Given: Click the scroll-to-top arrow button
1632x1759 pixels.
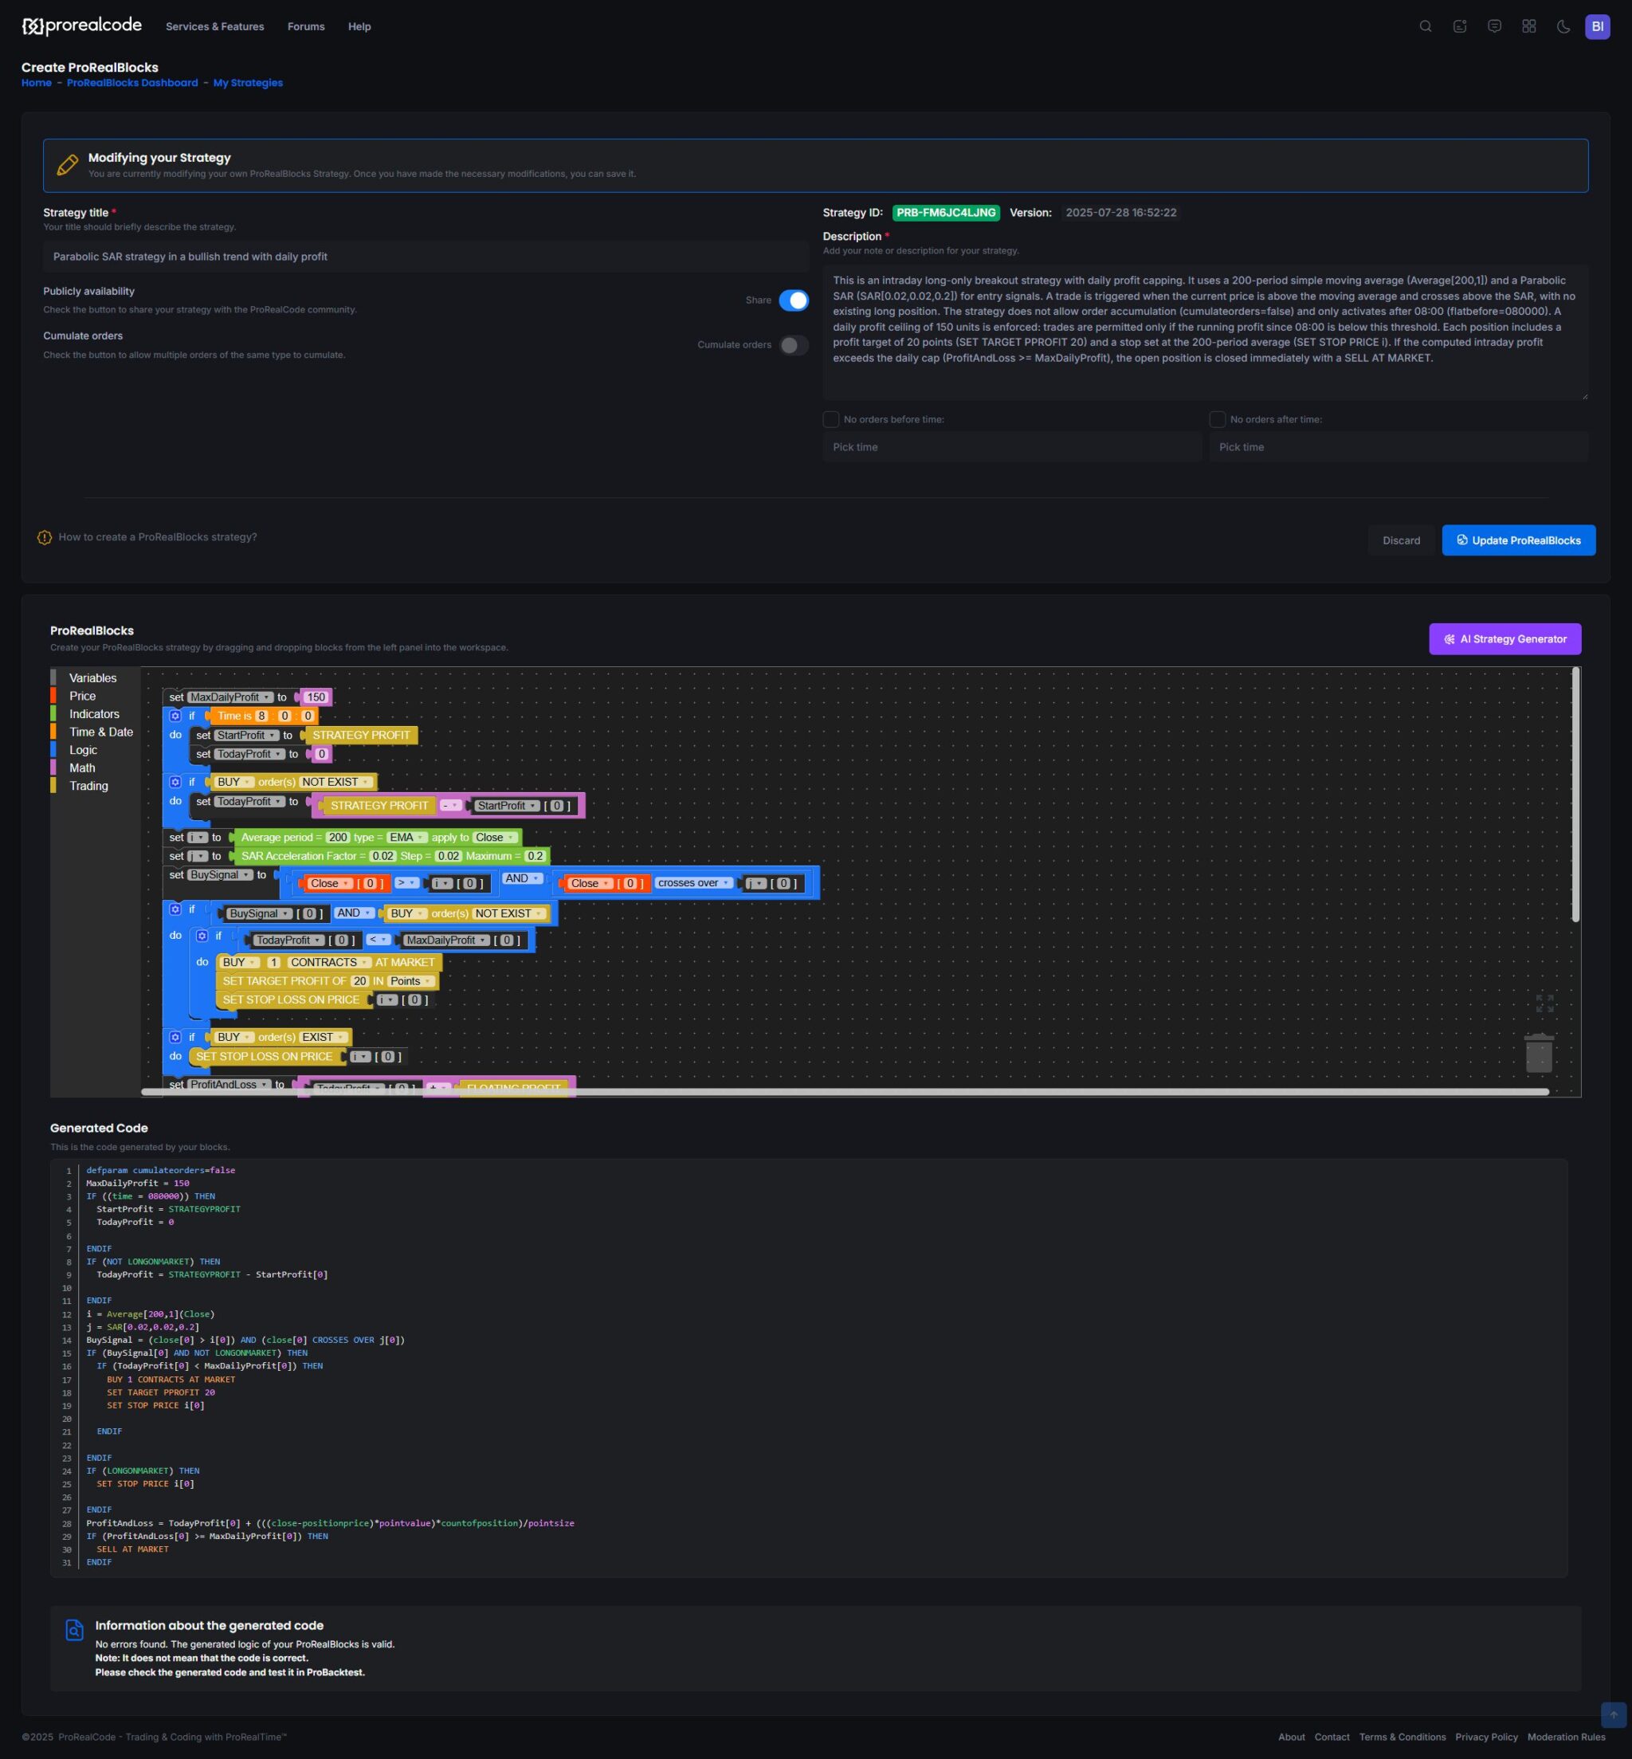Looking at the screenshot, I should (x=1613, y=1715).
